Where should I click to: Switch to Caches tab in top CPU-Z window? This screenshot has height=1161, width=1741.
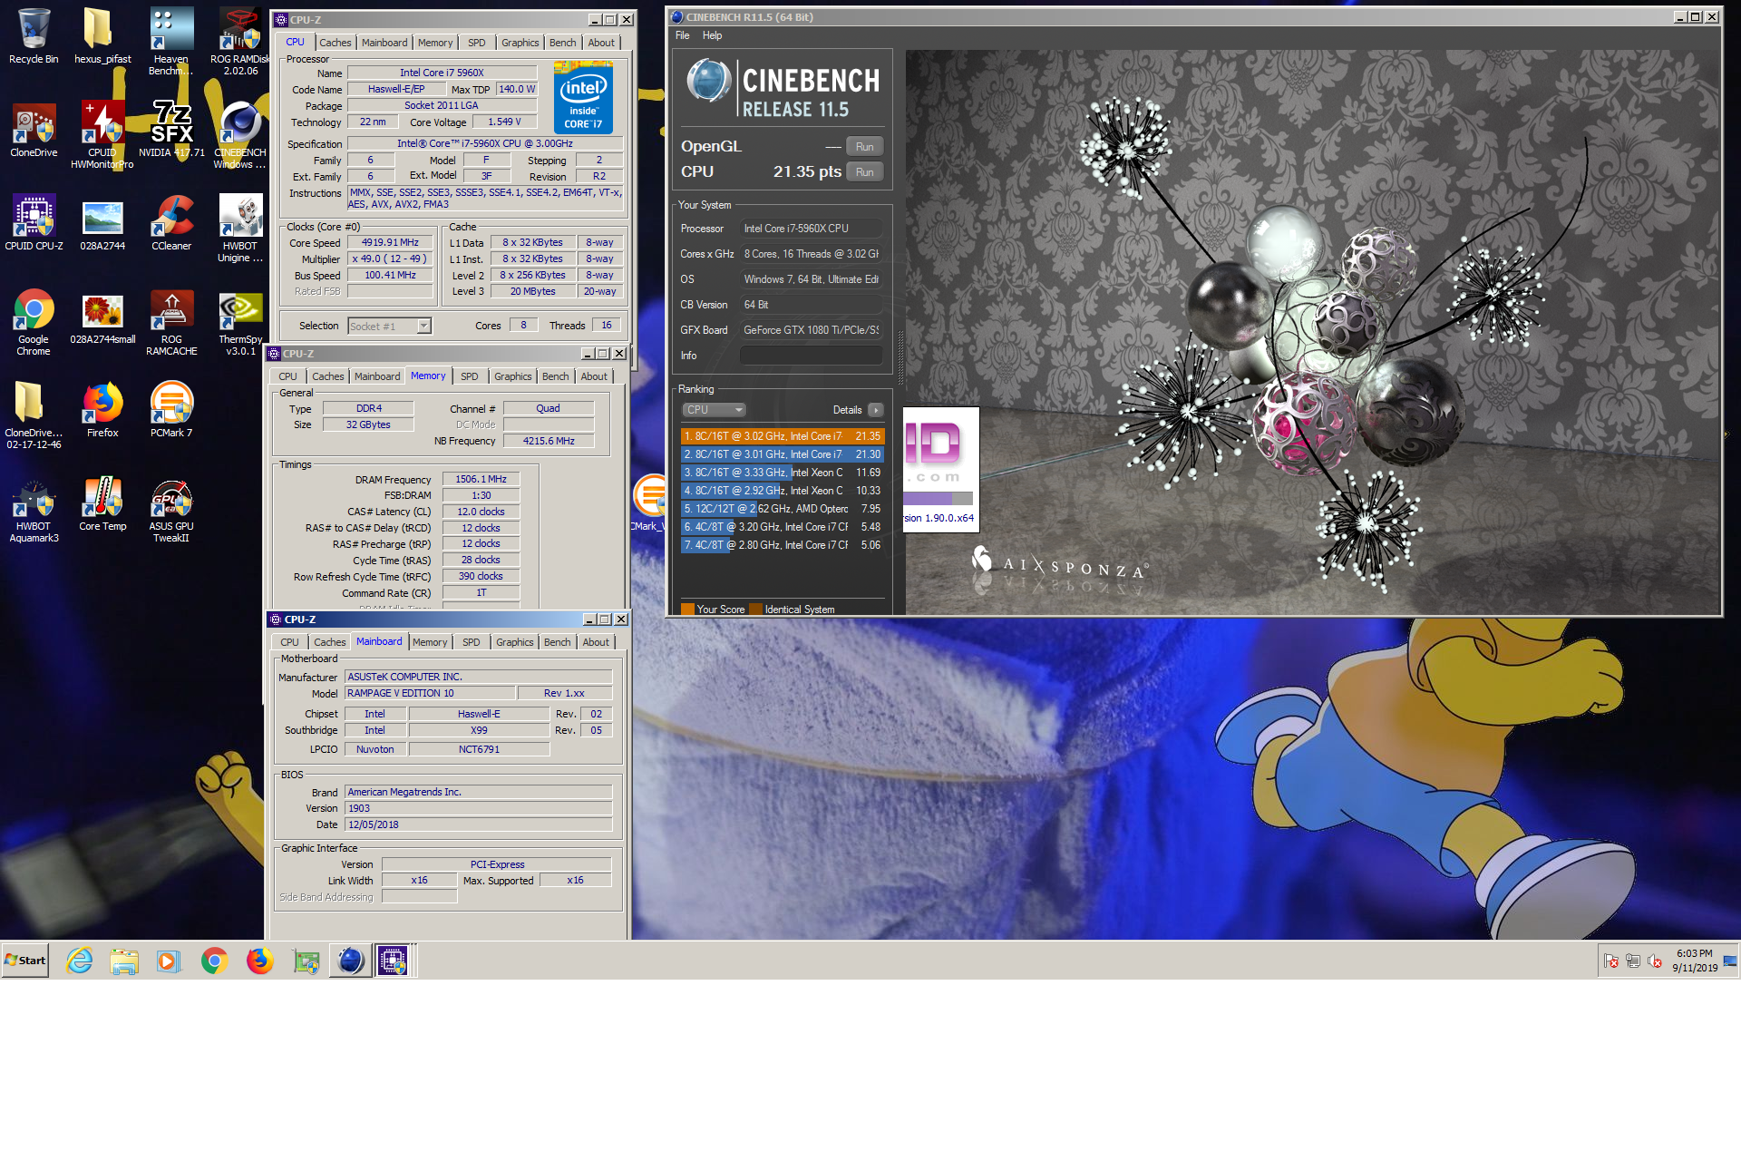tap(335, 43)
